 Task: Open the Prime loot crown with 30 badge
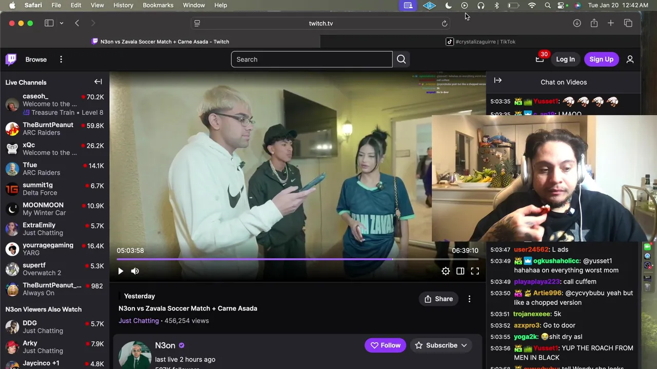click(539, 59)
